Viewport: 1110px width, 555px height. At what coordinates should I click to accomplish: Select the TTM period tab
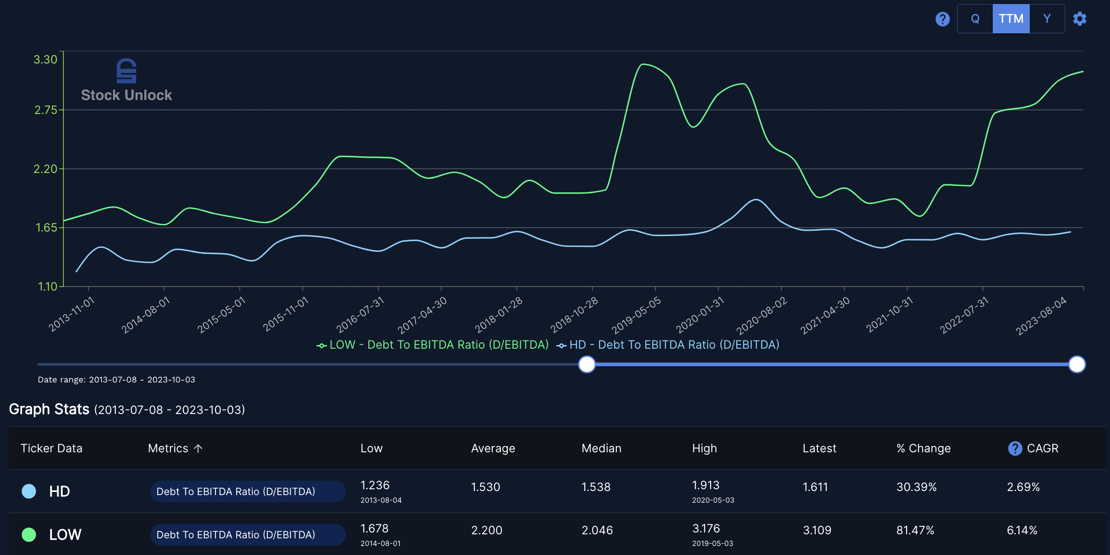pos(1011,19)
